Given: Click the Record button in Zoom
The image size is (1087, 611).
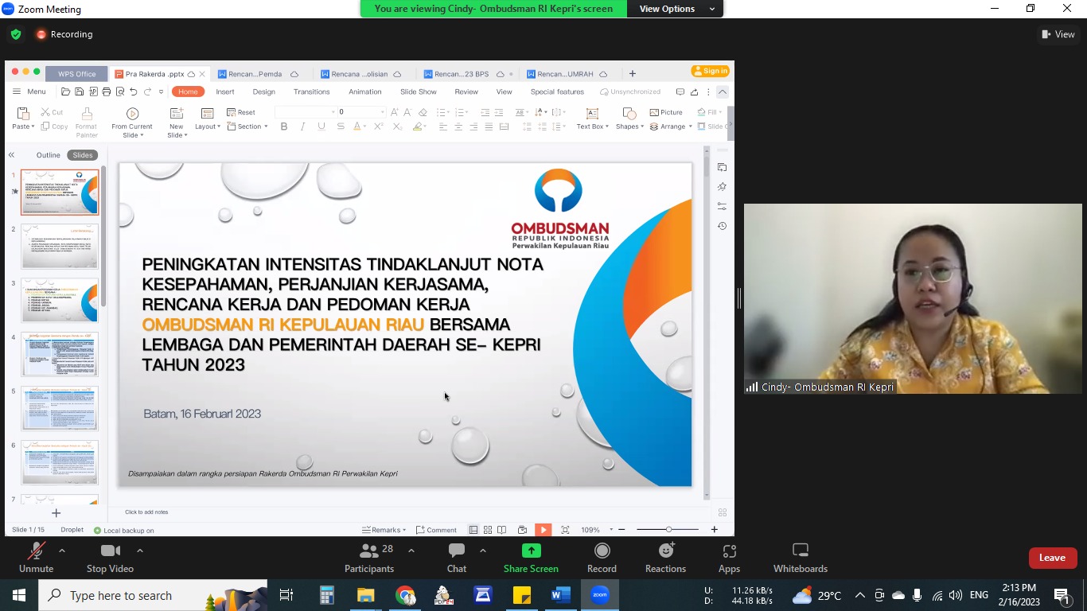Looking at the screenshot, I should pyautogui.click(x=602, y=558).
